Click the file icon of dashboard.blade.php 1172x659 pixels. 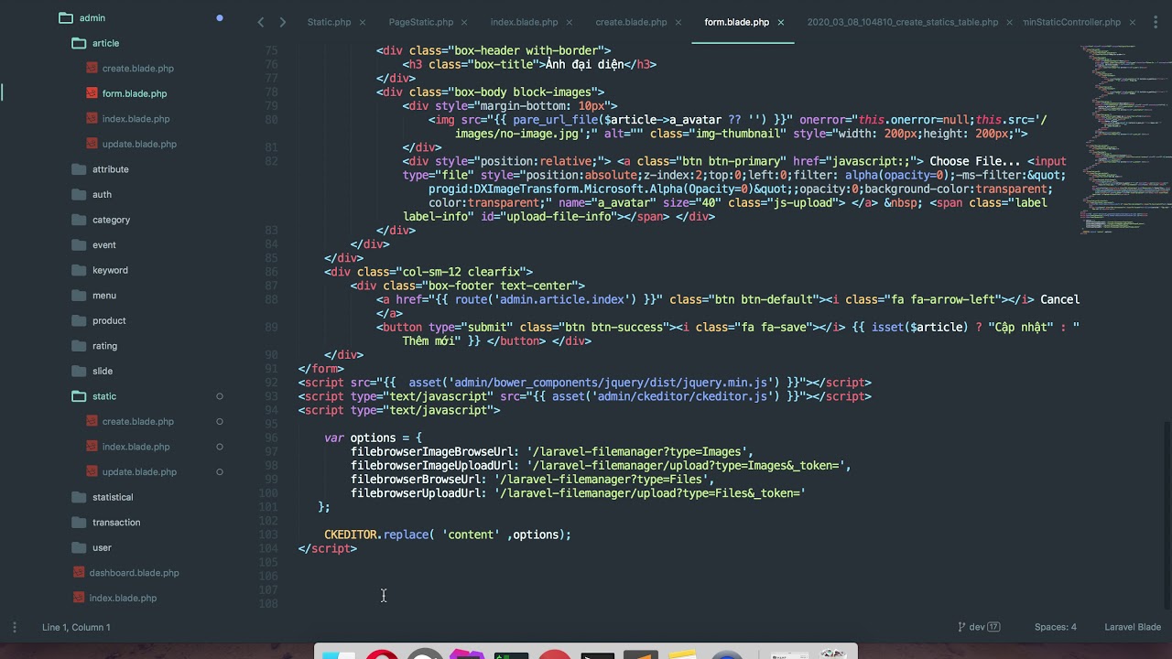[x=80, y=573]
